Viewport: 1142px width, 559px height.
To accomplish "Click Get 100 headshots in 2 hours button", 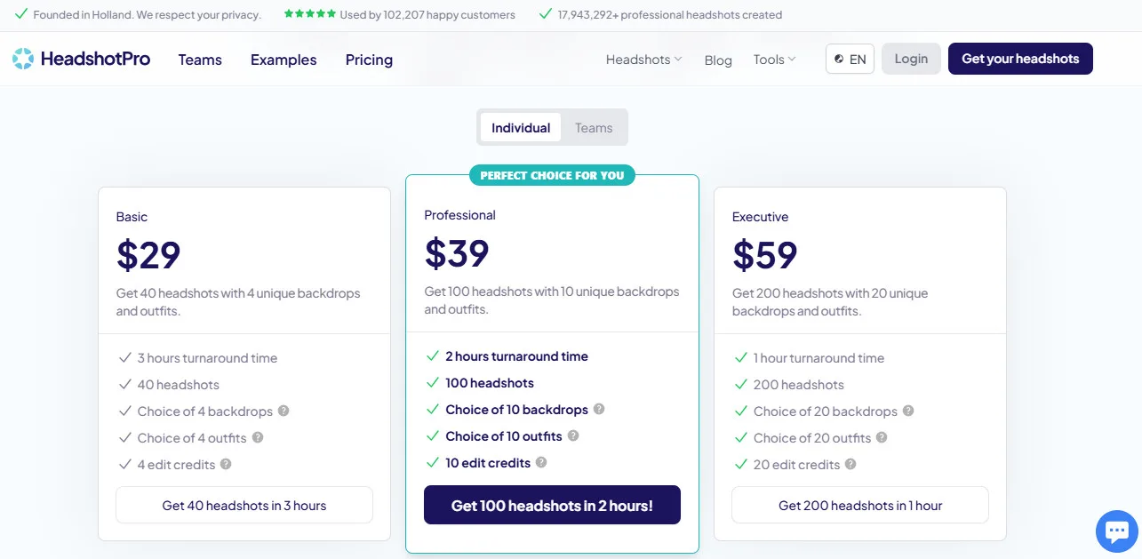I will [x=552, y=504].
